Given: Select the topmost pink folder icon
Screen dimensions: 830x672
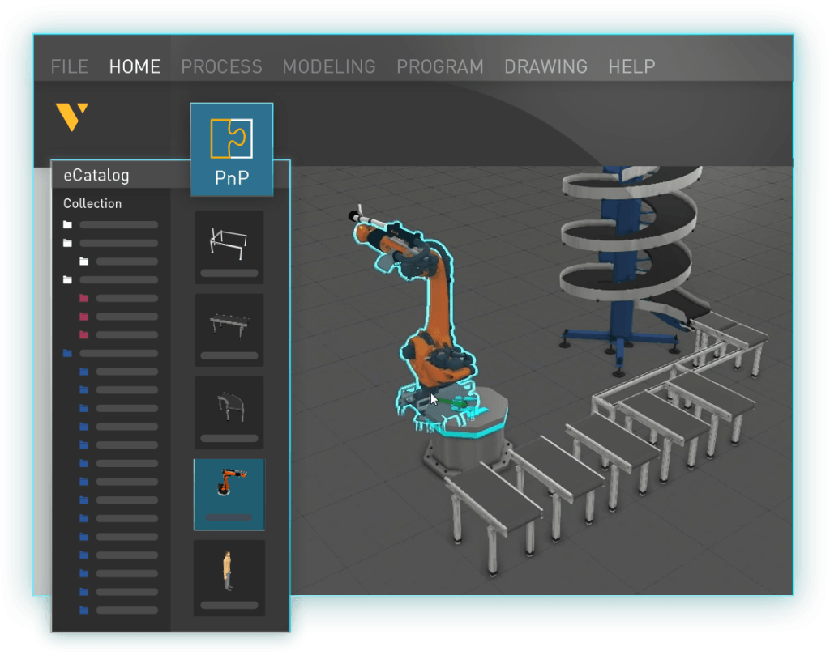Looking at the screenshot, I should (83, 297).
